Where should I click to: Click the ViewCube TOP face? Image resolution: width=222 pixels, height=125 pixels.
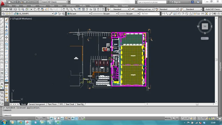coord(205,26)
